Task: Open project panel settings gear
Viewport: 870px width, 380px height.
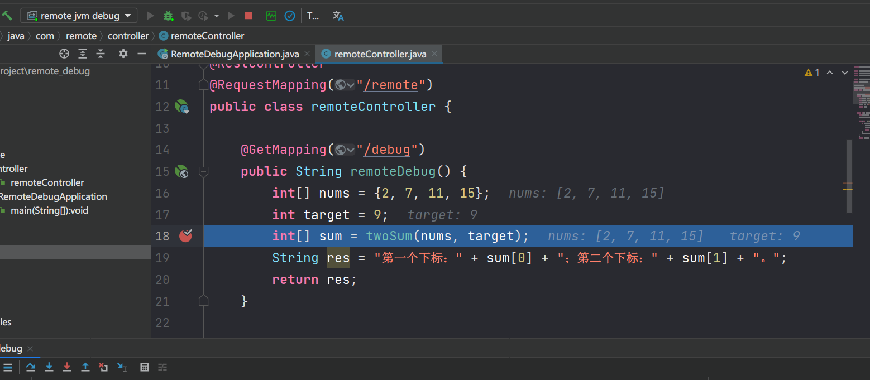Action: click(x=123, y=54)
